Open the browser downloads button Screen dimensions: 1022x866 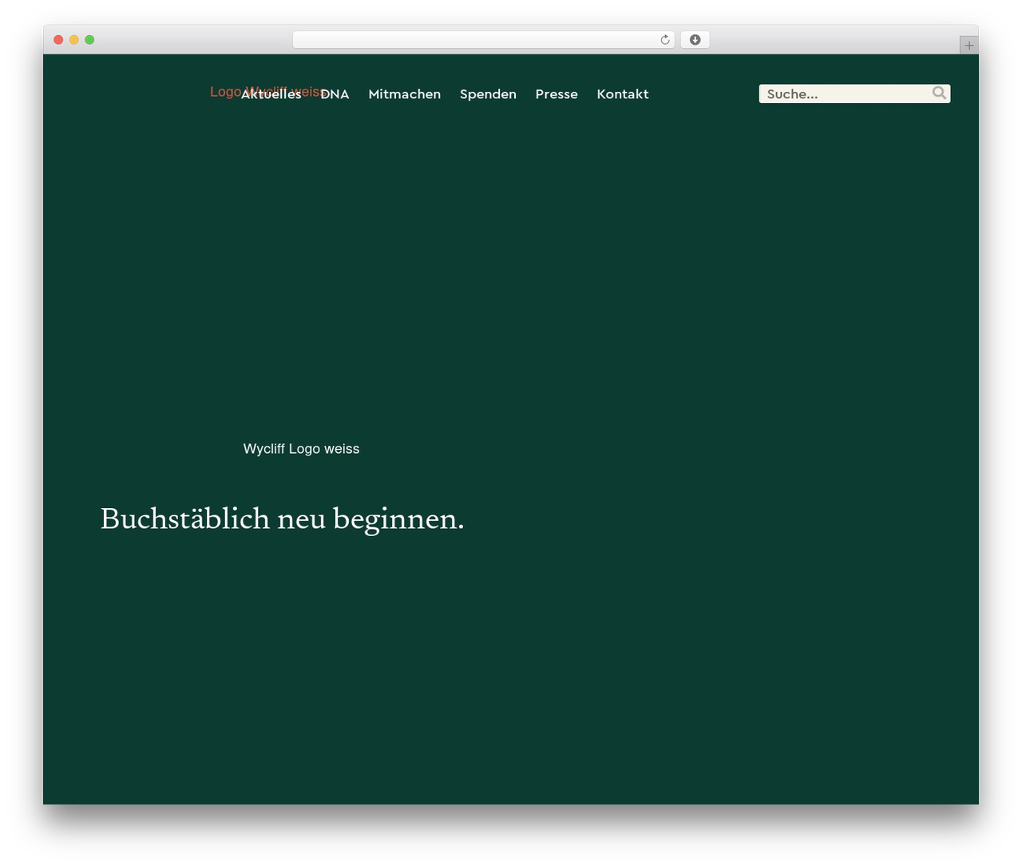pyautogui.click(x=695, y=40)
